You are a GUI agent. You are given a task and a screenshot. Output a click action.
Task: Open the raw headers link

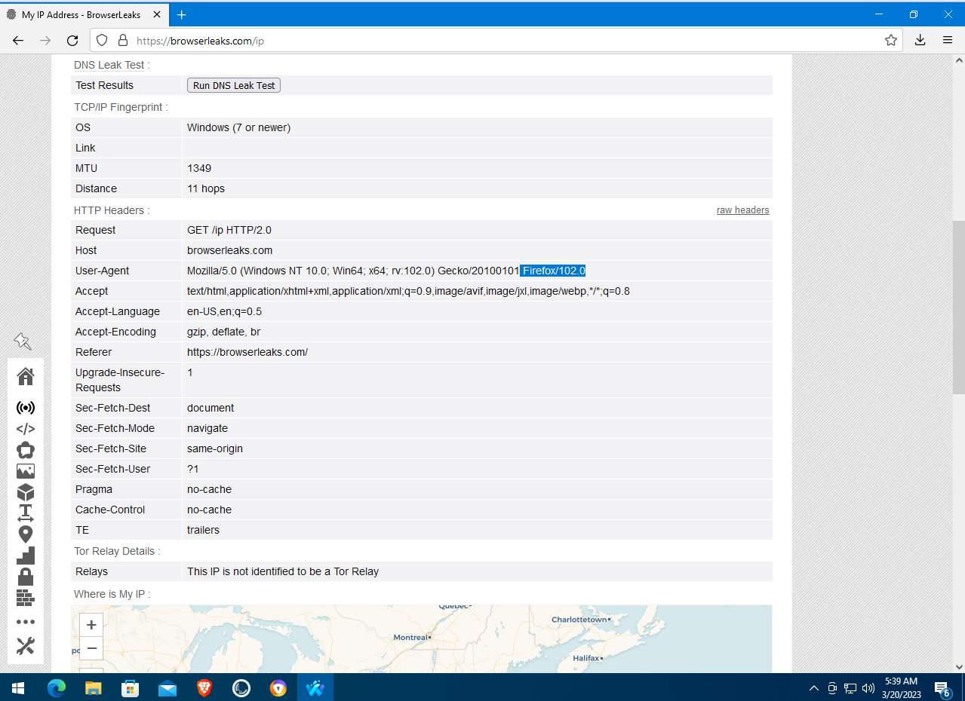[x=743, y=210]
